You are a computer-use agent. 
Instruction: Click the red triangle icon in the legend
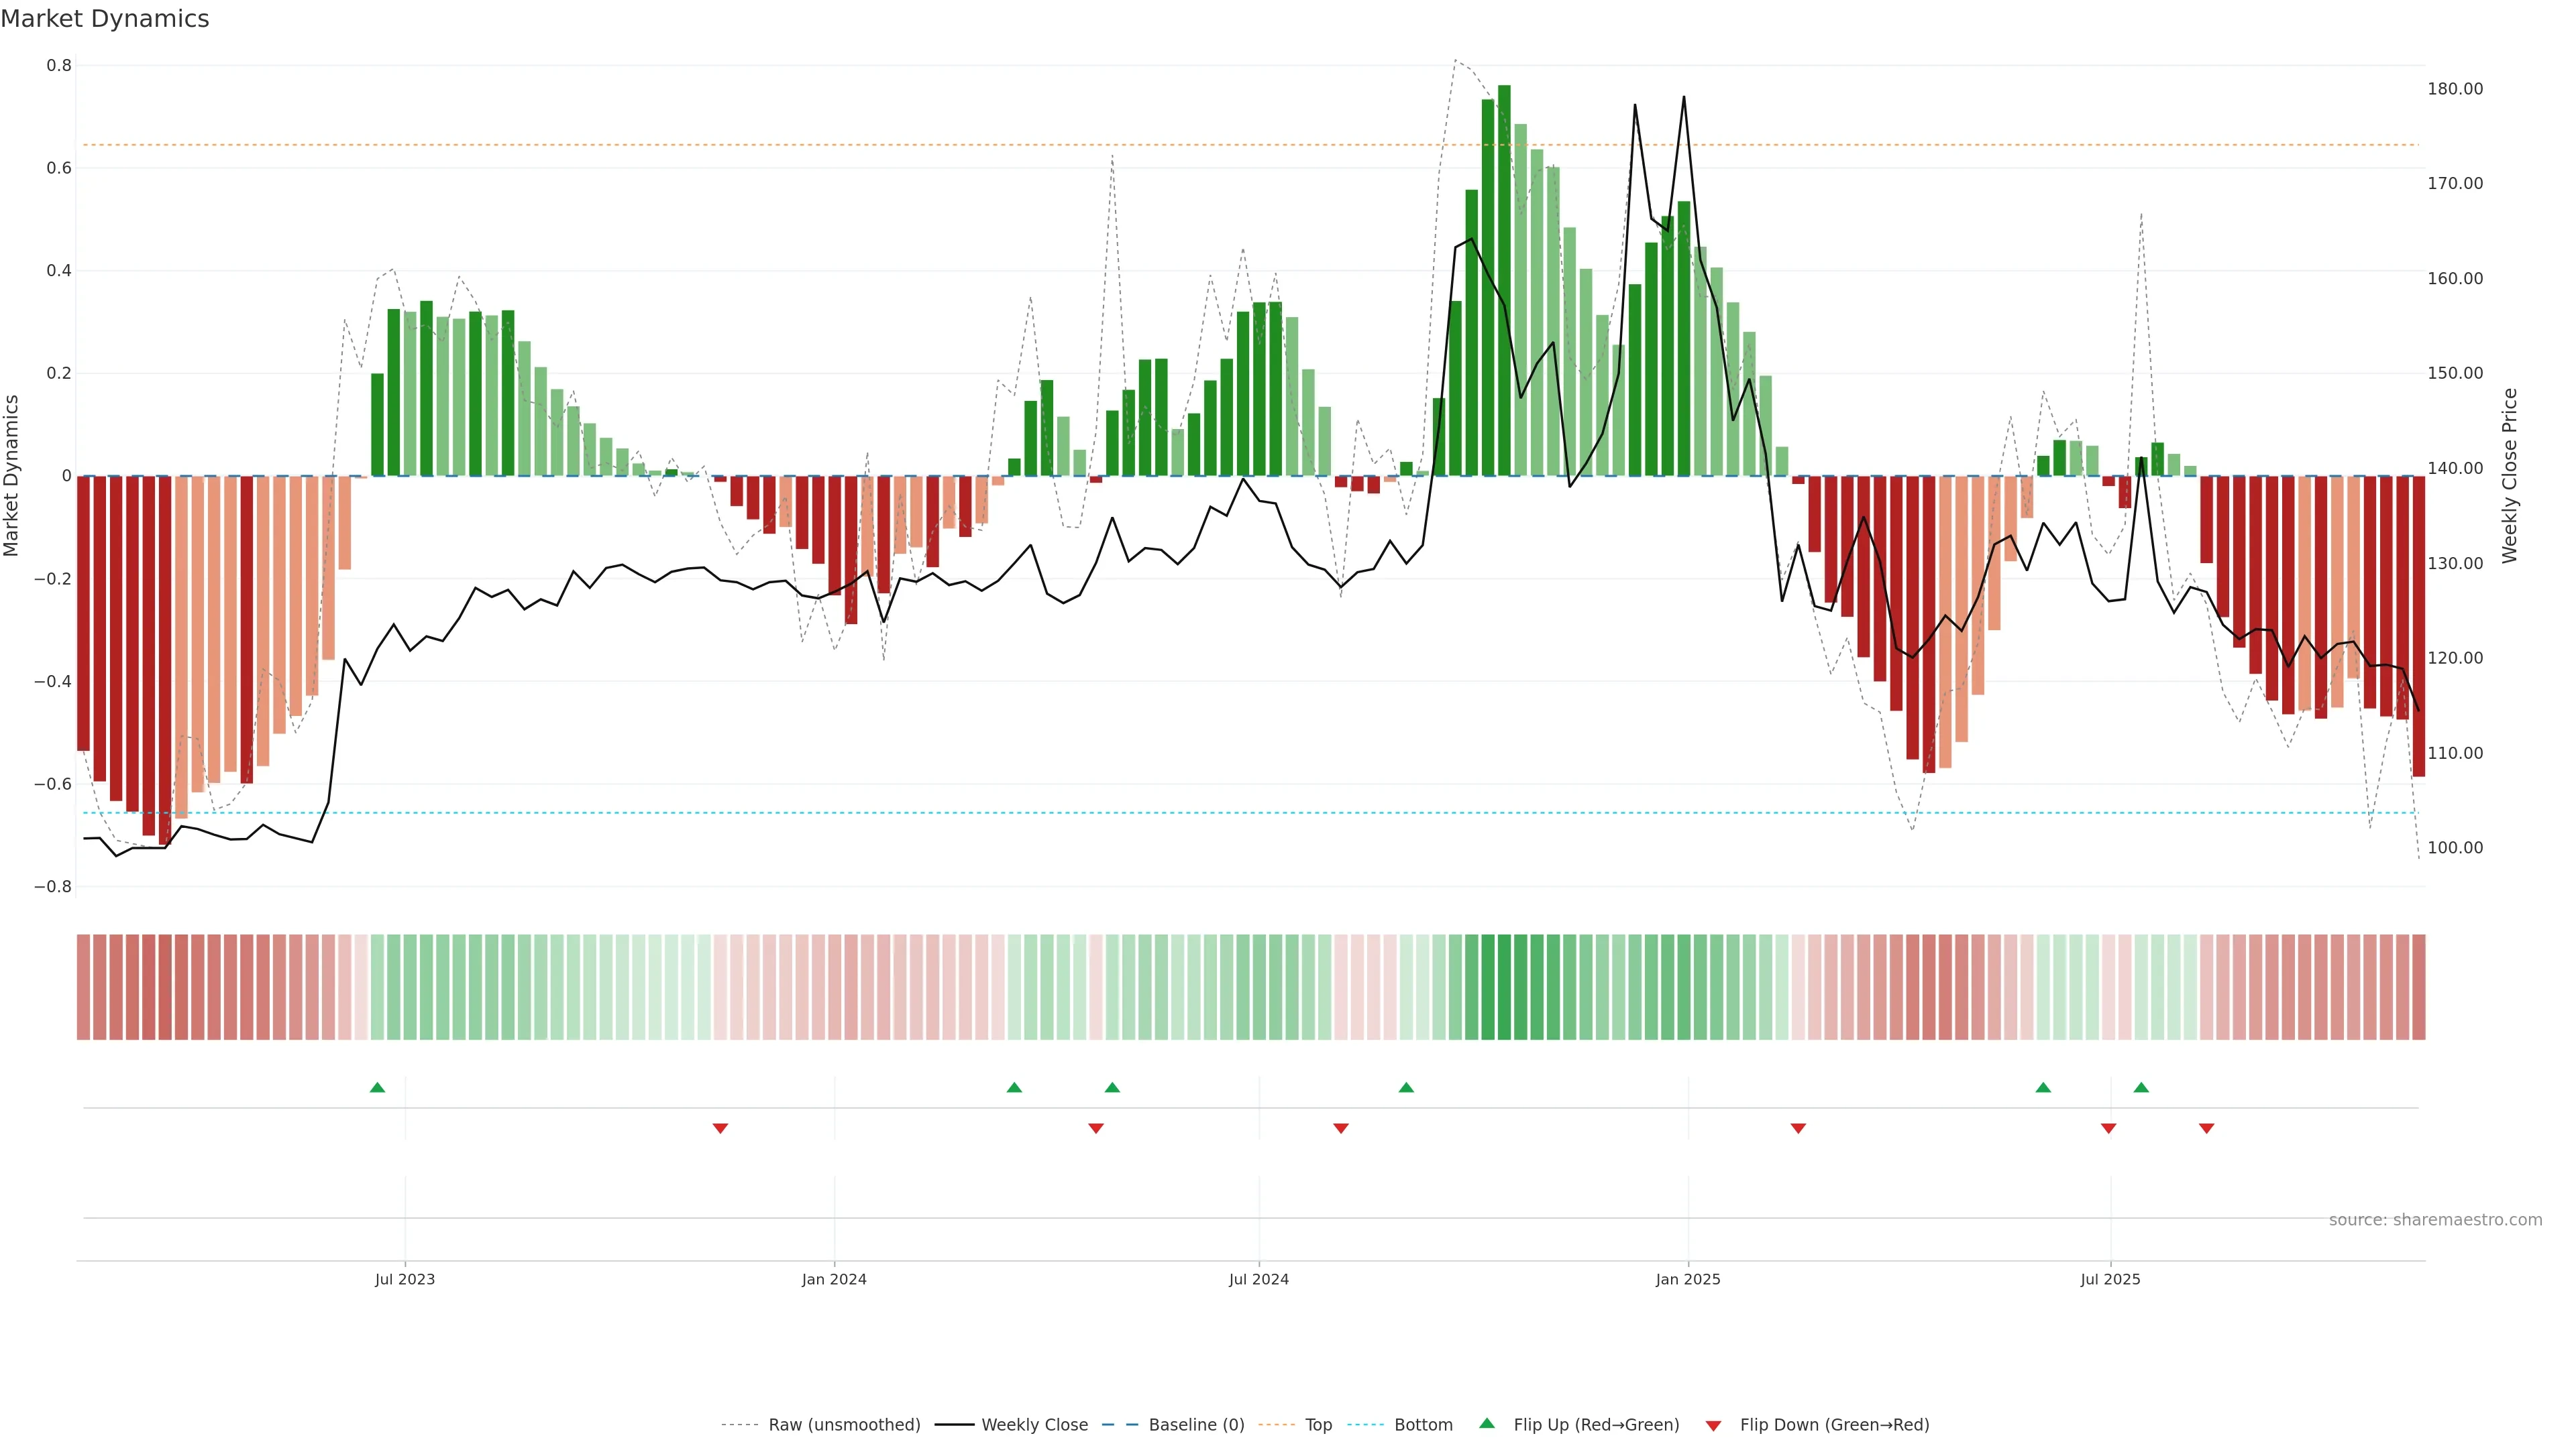pos(1713,1425)
